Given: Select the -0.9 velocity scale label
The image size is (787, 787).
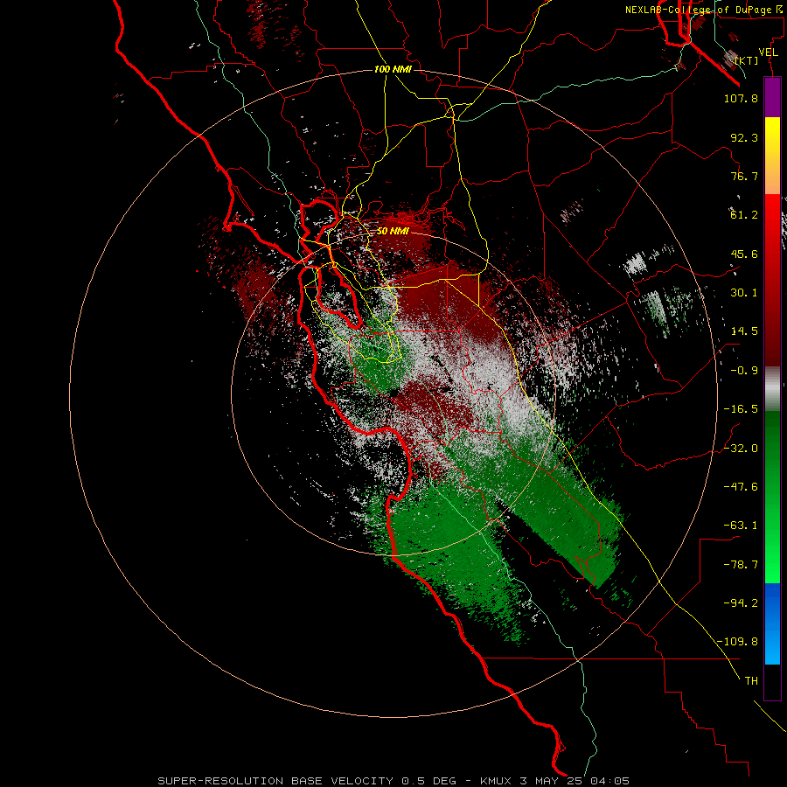Looking at the screenshot, I should 744,371.
